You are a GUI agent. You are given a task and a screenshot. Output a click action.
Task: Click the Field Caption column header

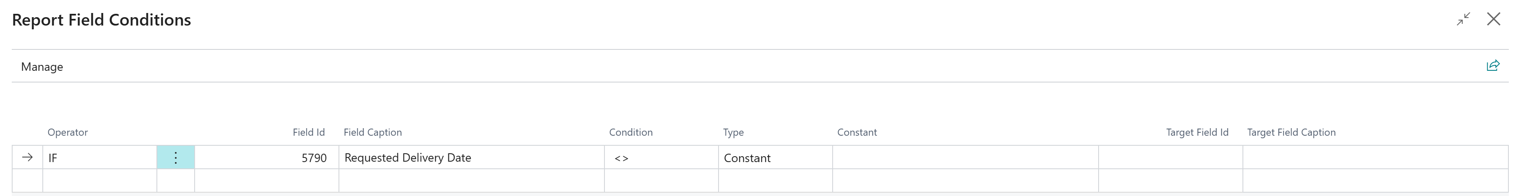coord(372,132)
